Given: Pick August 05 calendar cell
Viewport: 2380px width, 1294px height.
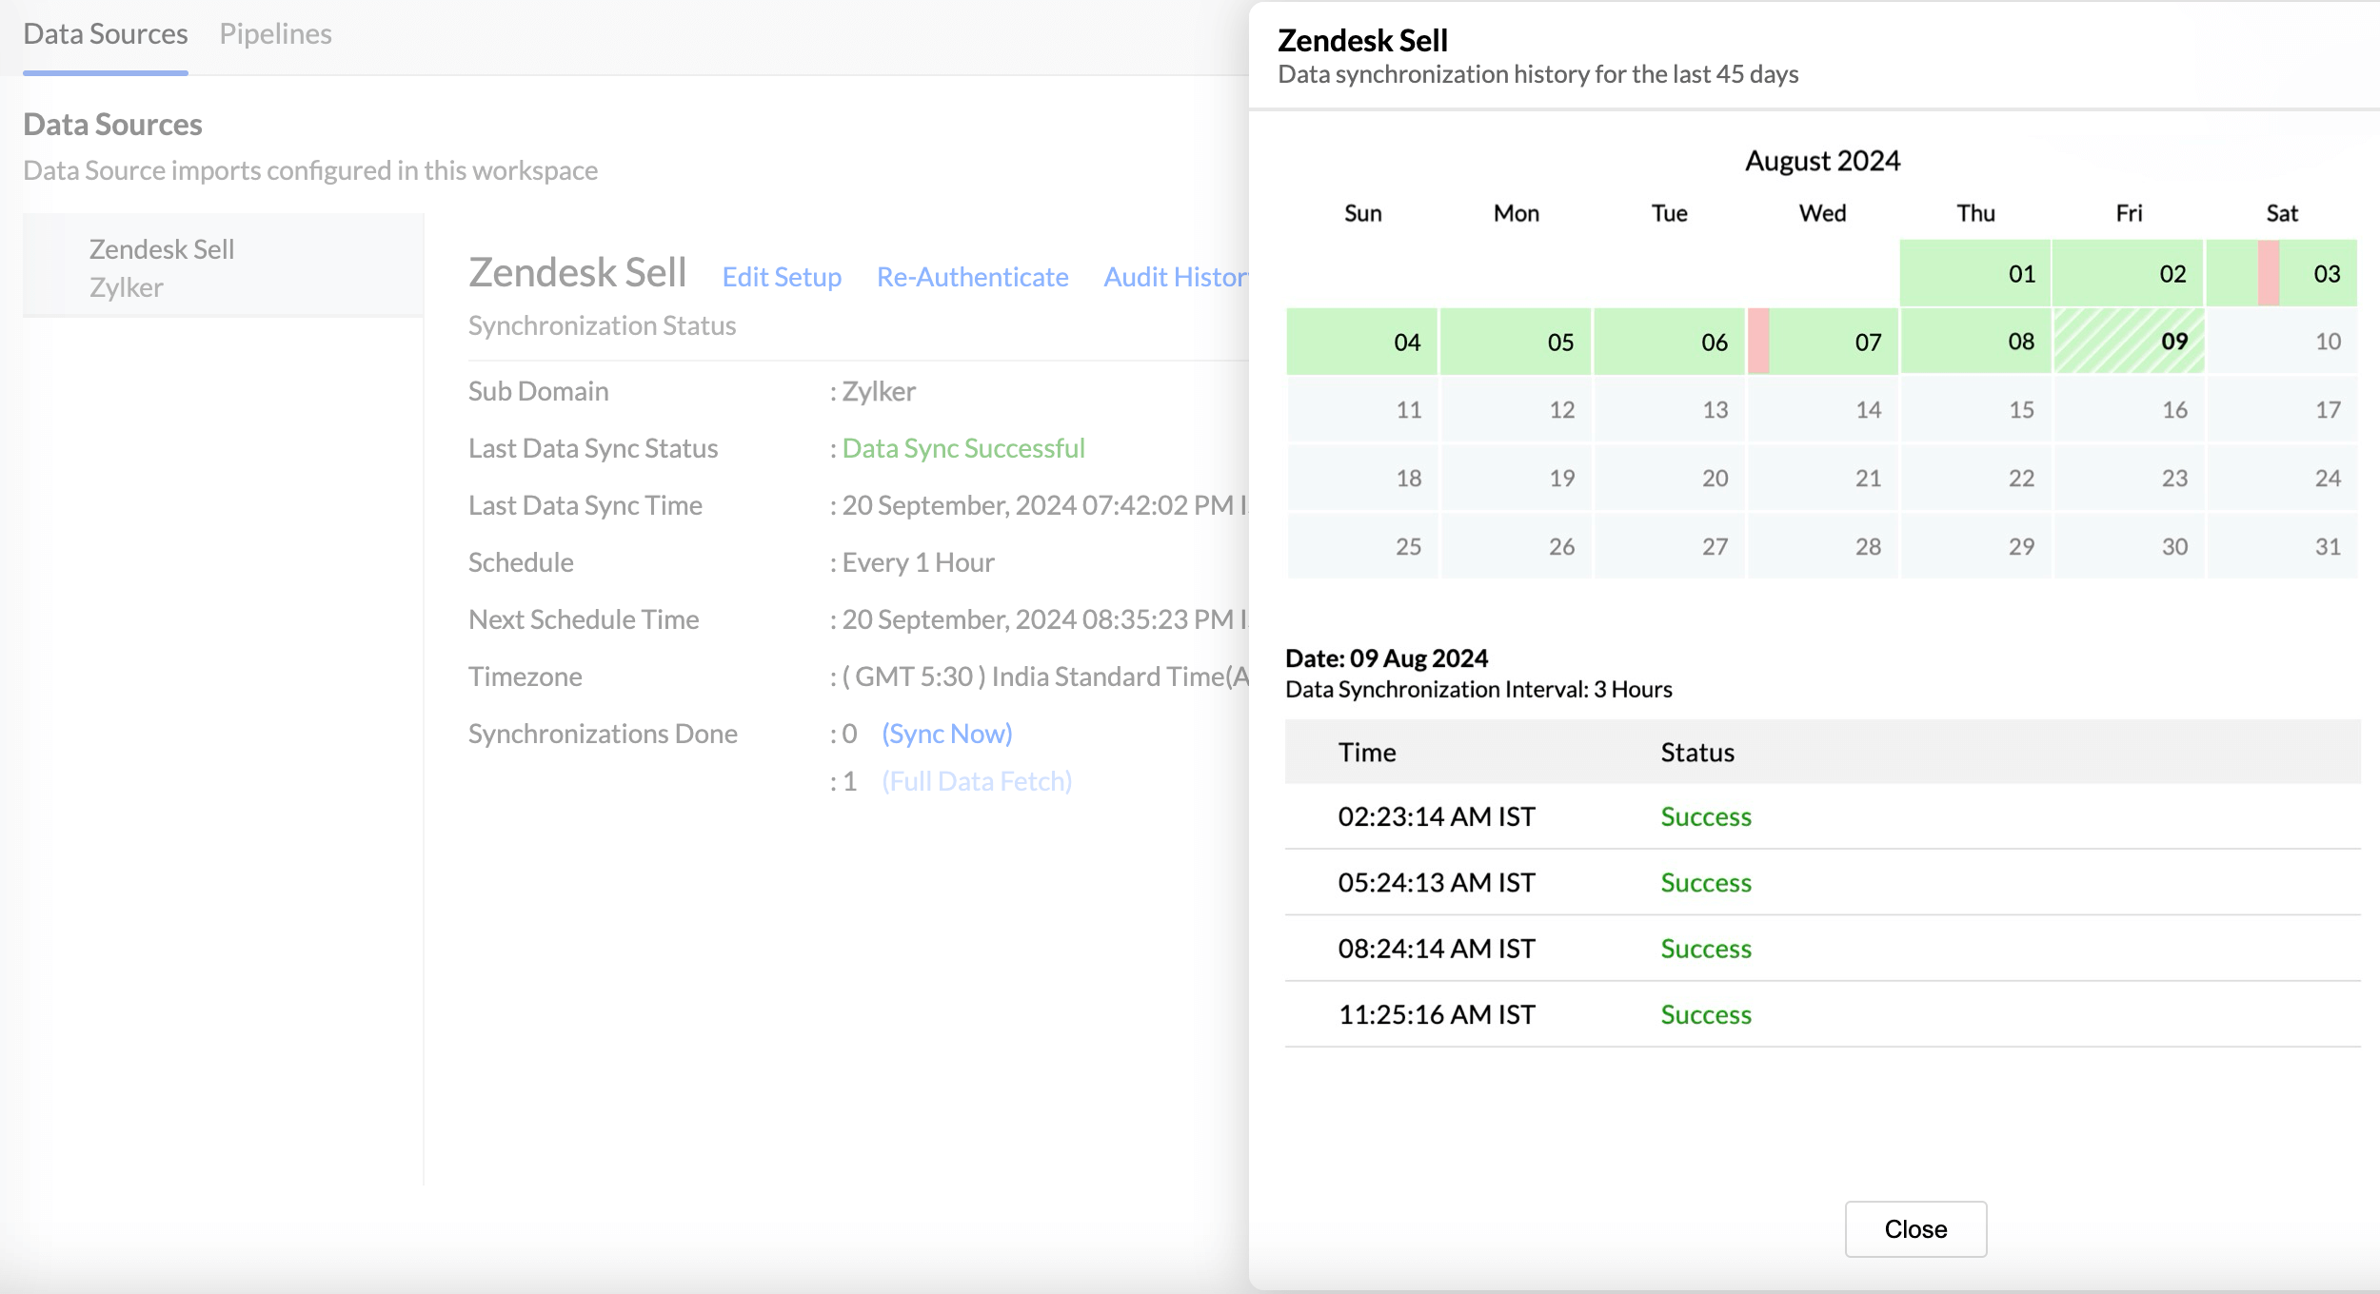Looking at the screenshot, I should tap(1516, 341).
